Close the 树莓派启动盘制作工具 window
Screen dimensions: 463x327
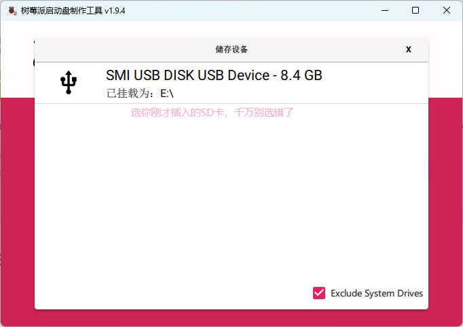click(447, 11)
